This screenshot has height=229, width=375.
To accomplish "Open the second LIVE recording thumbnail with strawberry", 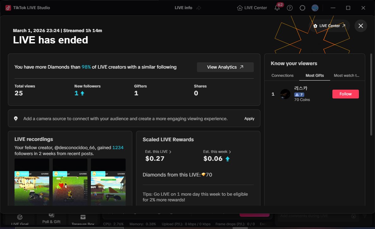I will 70,182.
